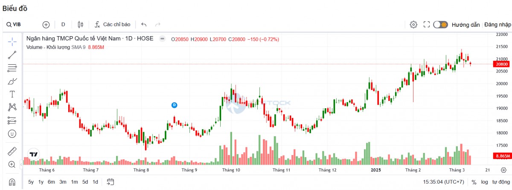The height and width of the screenshot is (190, 512).
Task: Open the go to date calendar
Action: 111,182
